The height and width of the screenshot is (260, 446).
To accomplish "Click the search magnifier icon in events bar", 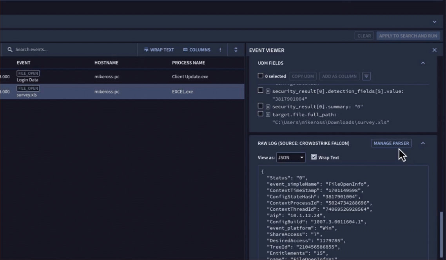I will pos(10,50).
